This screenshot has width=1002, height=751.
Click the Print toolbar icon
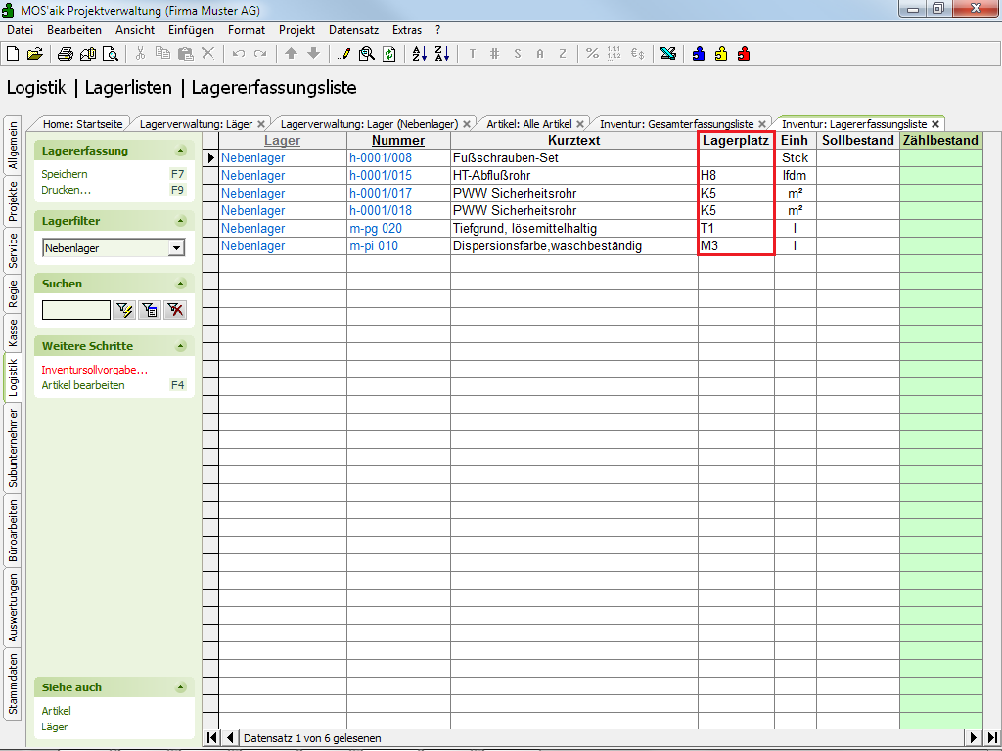point(66,55)
